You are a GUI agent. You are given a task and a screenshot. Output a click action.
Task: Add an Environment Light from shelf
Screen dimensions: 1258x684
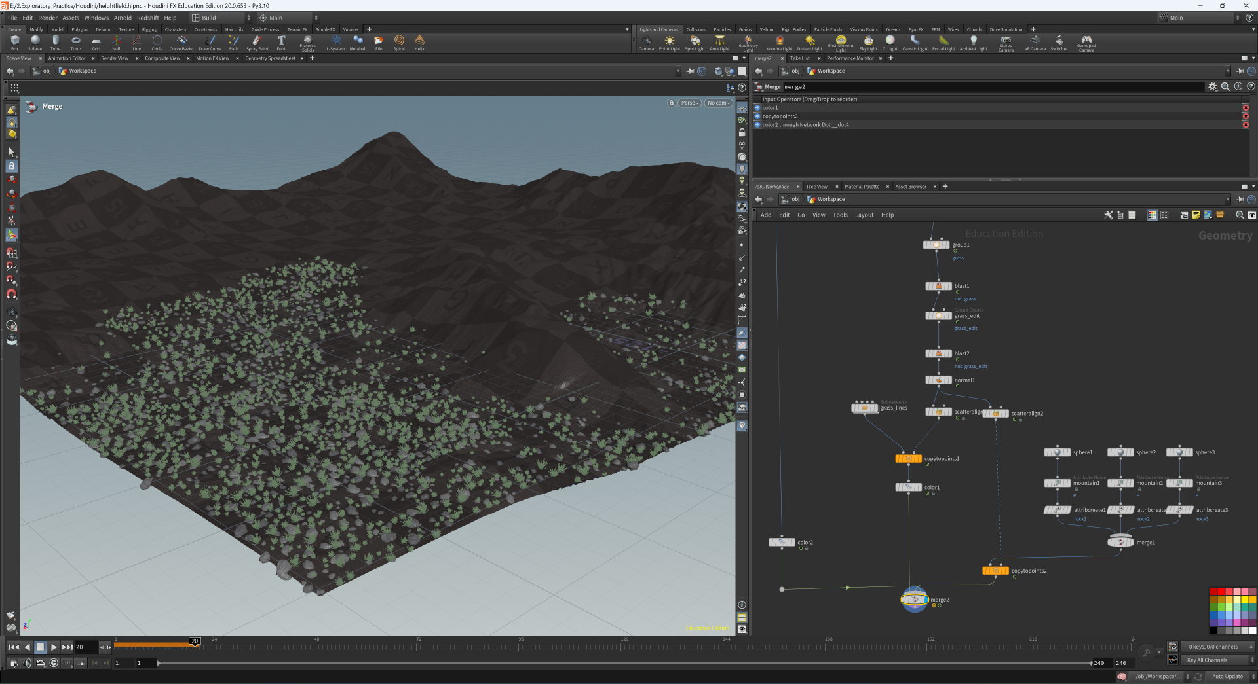(841, 43)
